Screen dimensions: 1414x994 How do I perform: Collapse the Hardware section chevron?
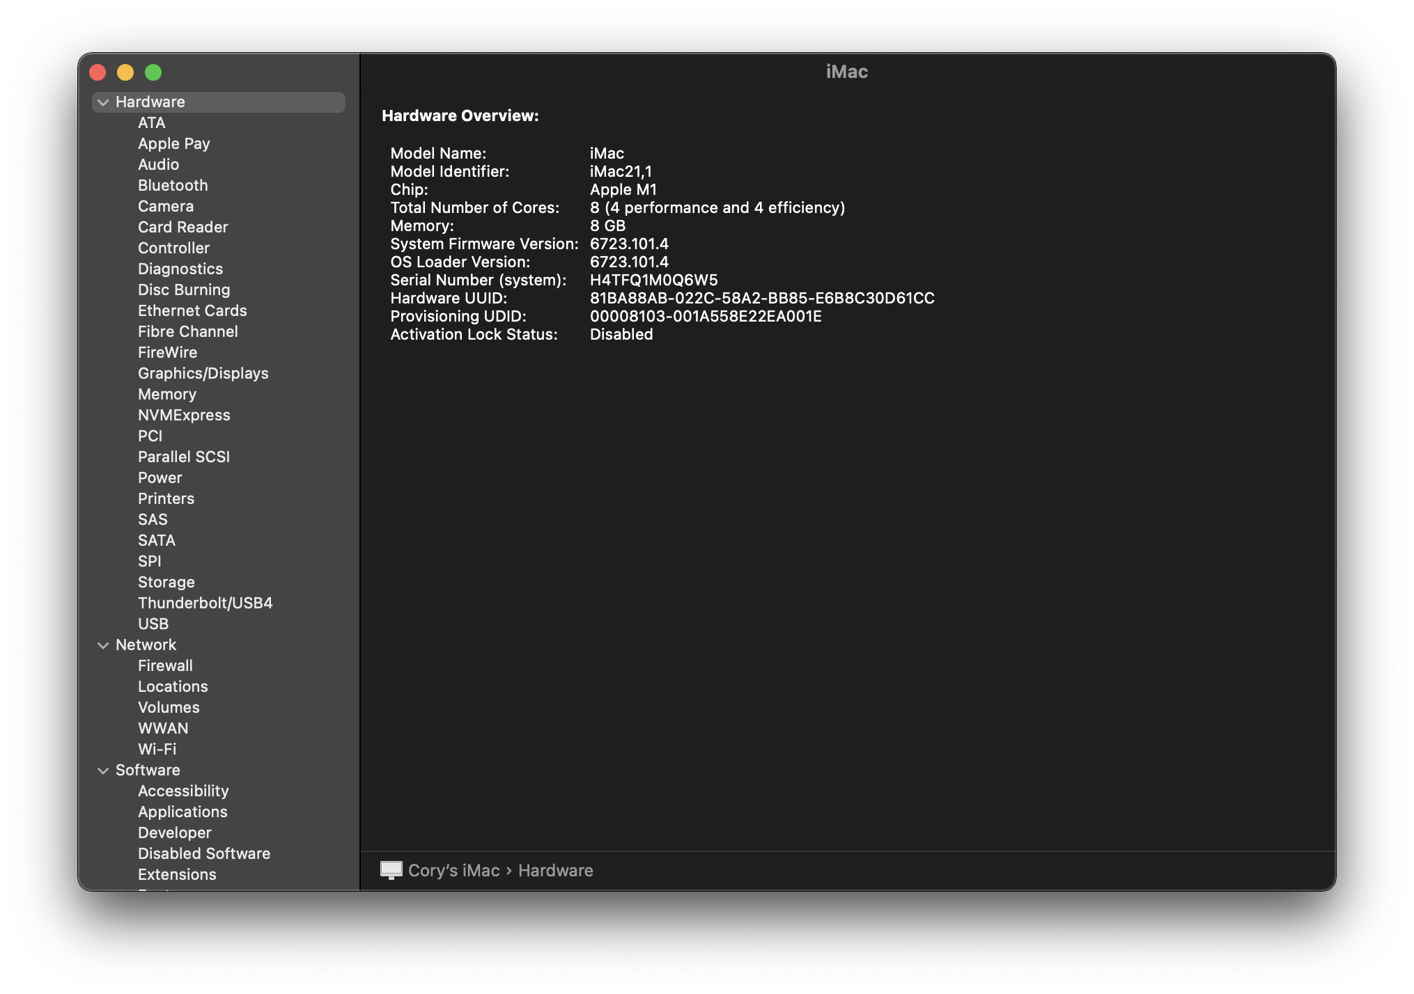103,102
